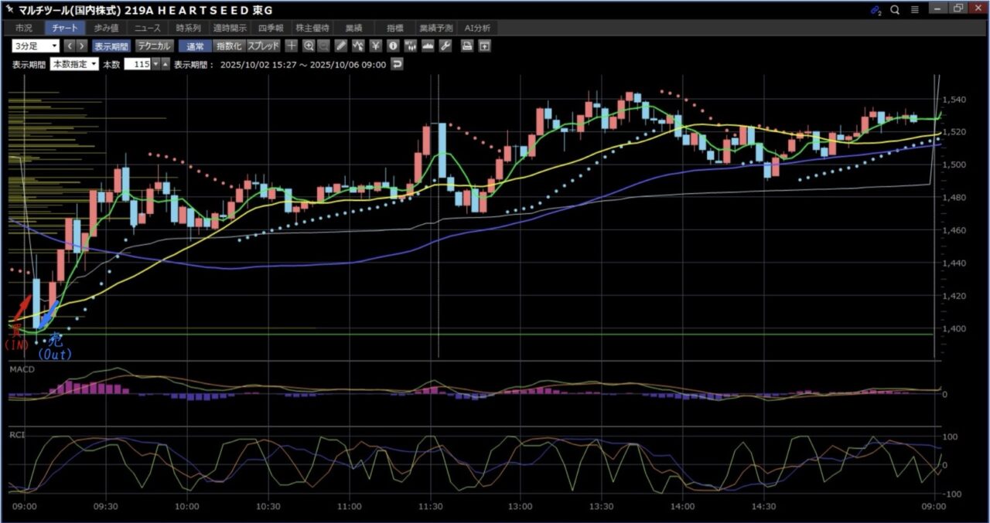This screenshot has width=990, height=523.
Task: Open the search magnifier in title bar
Action: point(895,10)
